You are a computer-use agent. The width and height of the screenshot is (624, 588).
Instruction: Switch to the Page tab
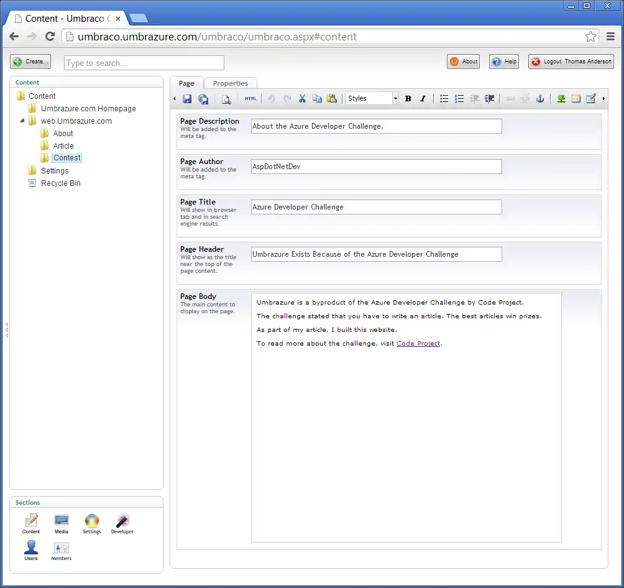point(186,83)
